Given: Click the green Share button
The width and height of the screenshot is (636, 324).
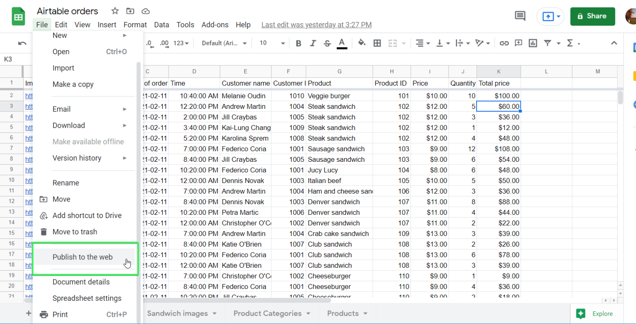Looking at the screenshot, I should point(593,17).
